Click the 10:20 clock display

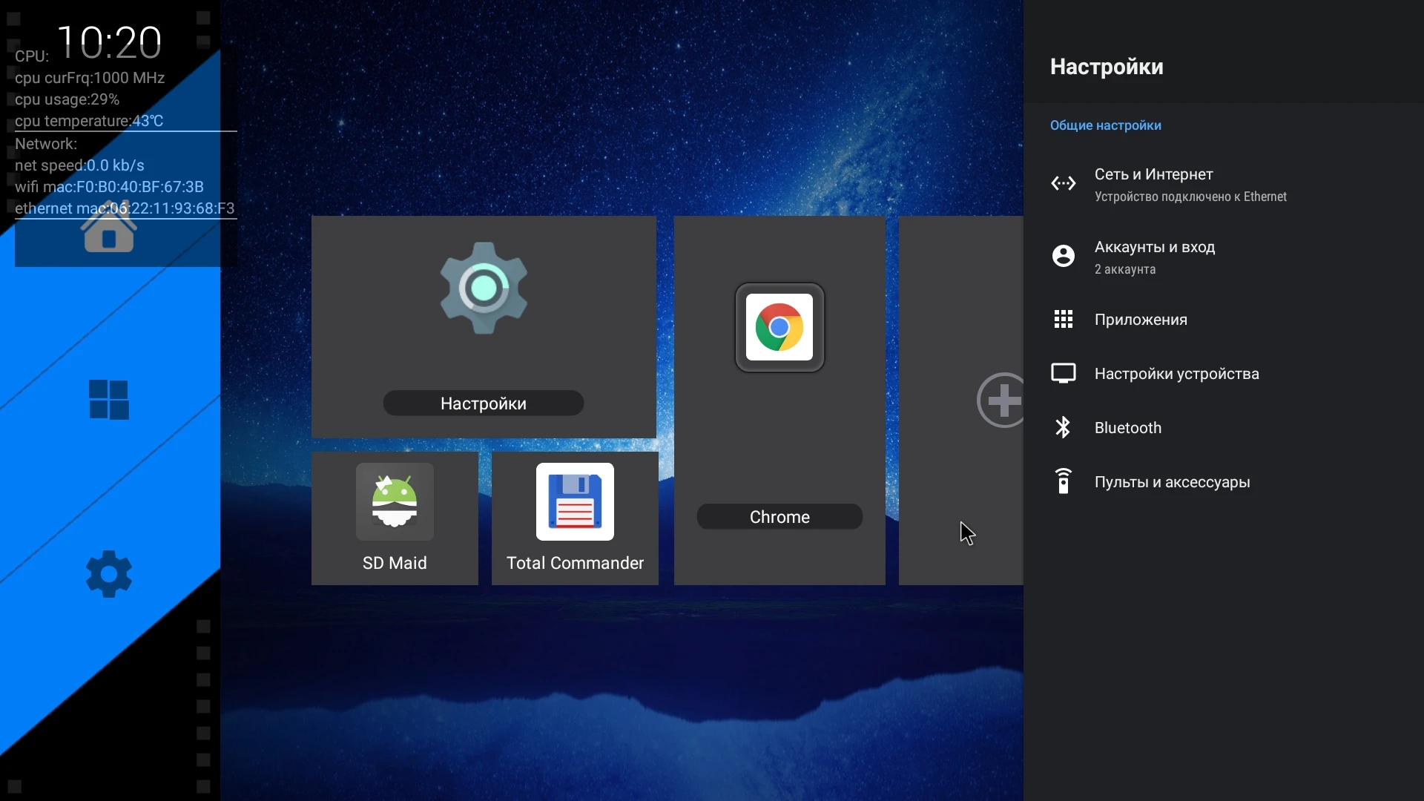point(109,42)
